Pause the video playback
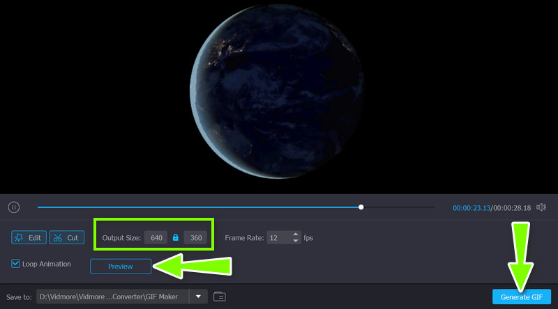Screen dimensions: 558x309 (13, 207)
